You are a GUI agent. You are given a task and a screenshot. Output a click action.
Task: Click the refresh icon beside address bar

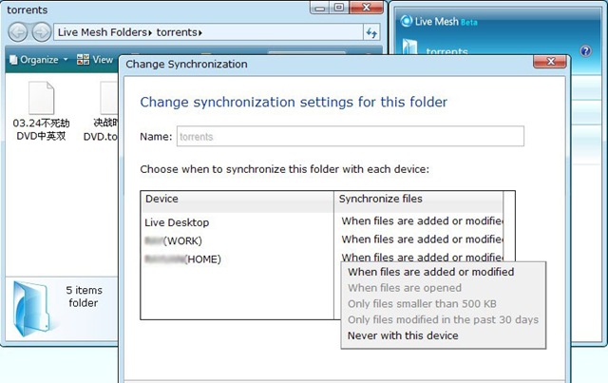point(371,32)
